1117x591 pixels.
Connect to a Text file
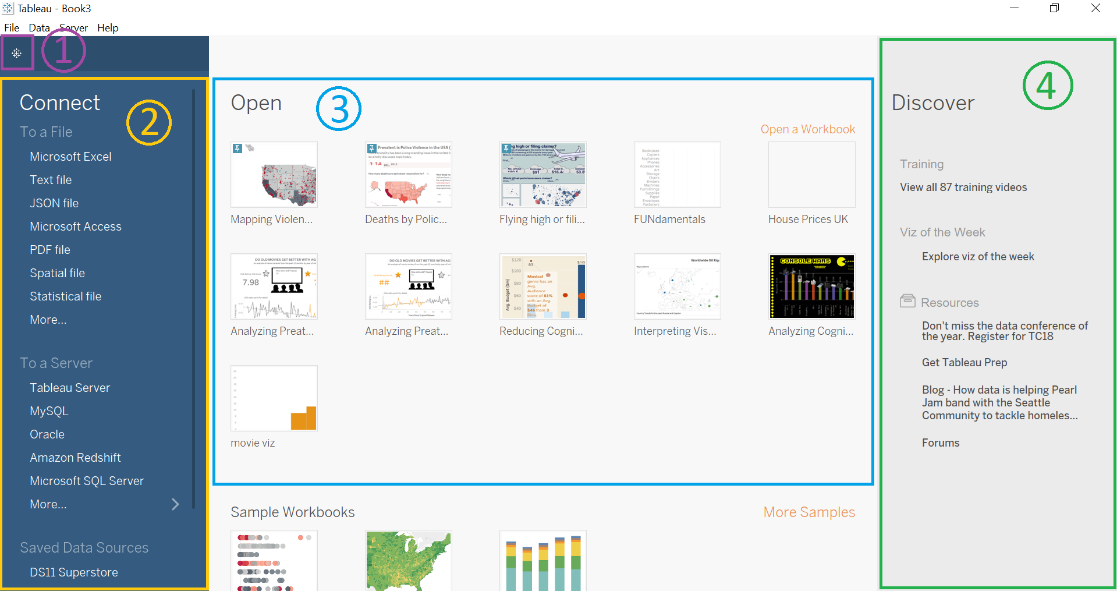point(51,180)
